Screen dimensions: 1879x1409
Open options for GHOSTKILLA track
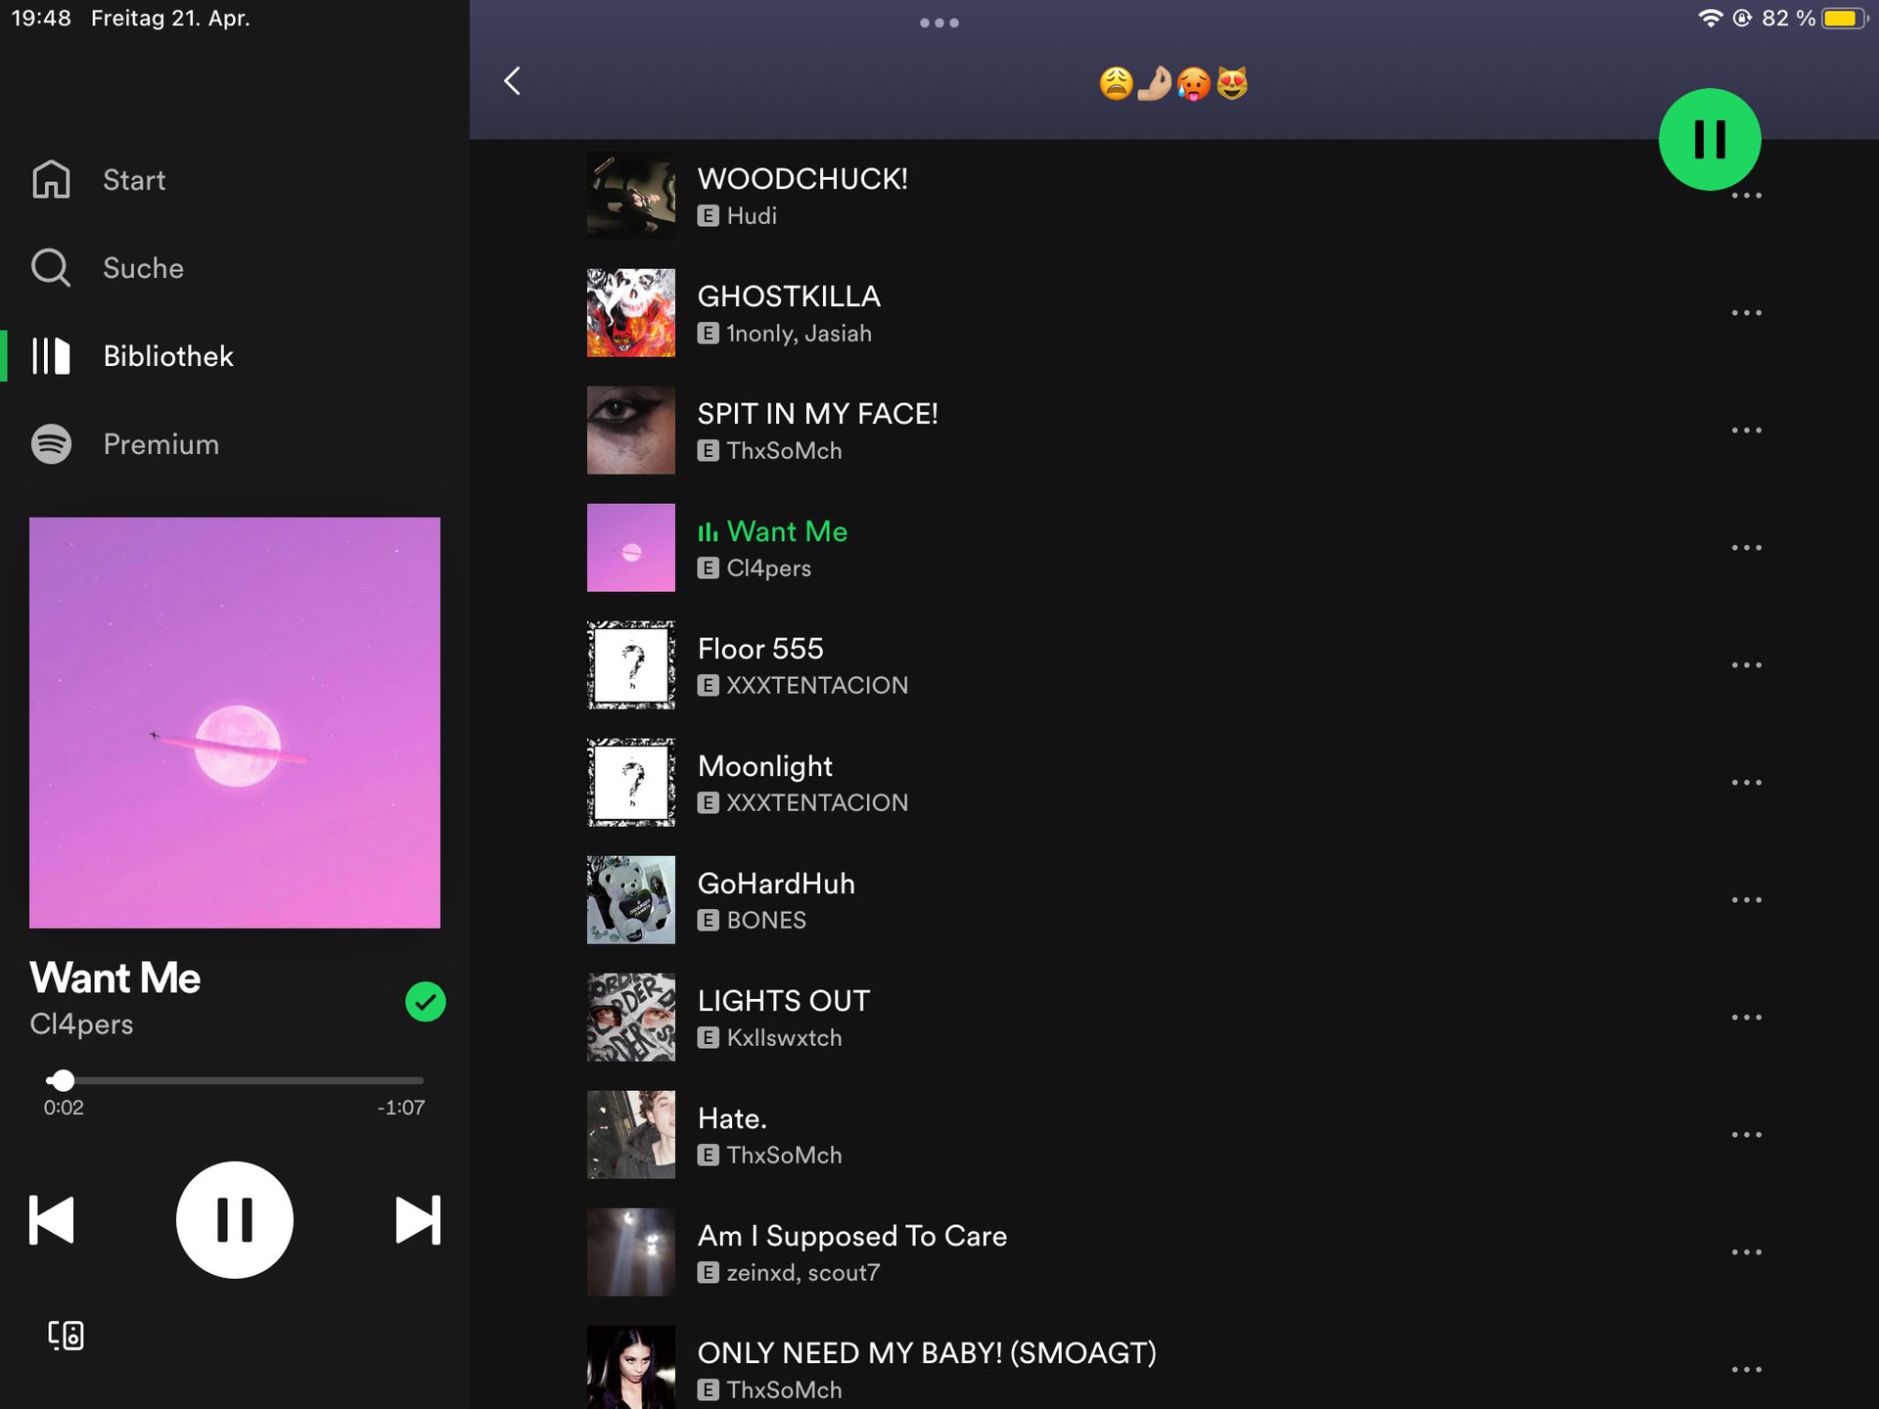coord(1746,313)
